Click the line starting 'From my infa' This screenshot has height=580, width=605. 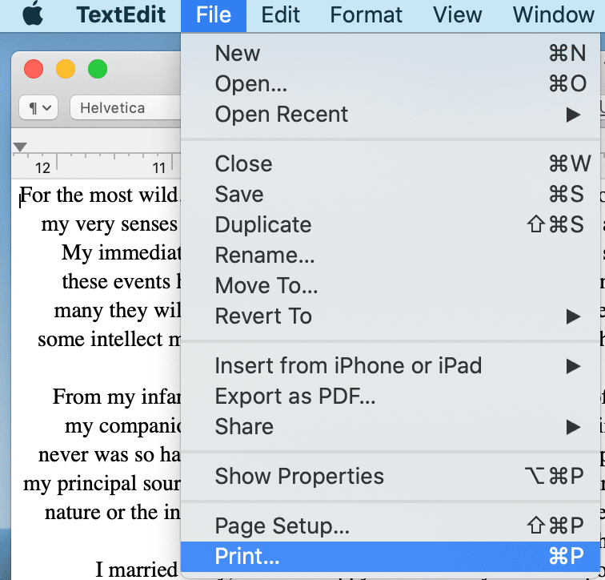click(x=117, y=397)
